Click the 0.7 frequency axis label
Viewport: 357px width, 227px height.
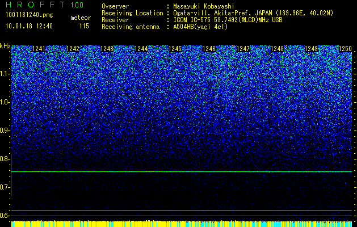click(5, 187)
